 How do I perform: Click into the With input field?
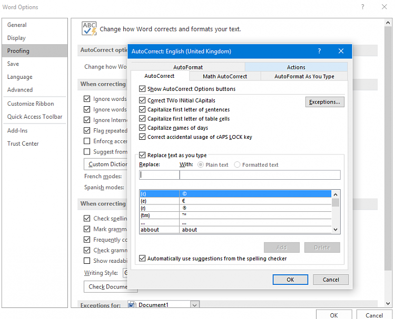tap(260, 174)
